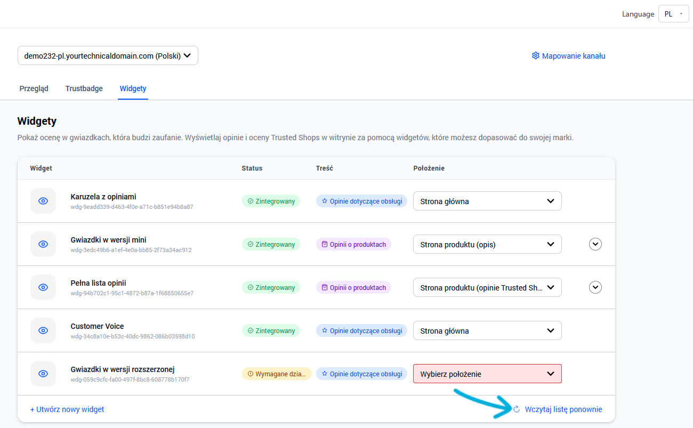This screenshot has height=428, width=693.
Task: Open the Wybierz położenie dropdown
Action: [x=487, y=374]
